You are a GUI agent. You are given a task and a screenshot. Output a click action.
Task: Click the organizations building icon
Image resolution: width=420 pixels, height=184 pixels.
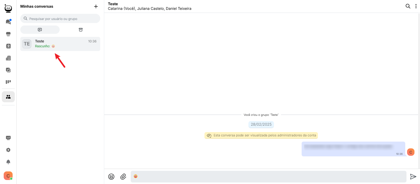click(x=8, y=58)
